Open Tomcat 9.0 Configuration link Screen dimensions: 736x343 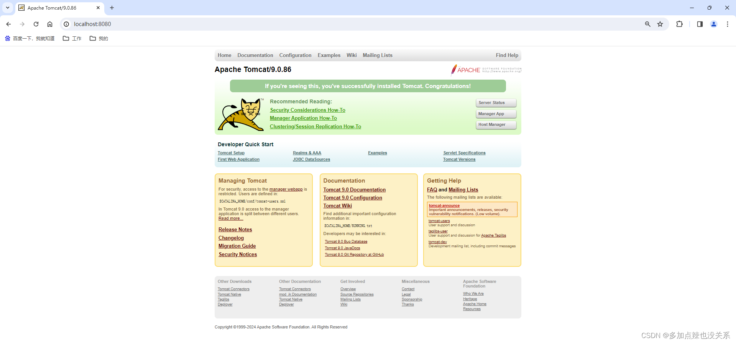coord(353,198)
